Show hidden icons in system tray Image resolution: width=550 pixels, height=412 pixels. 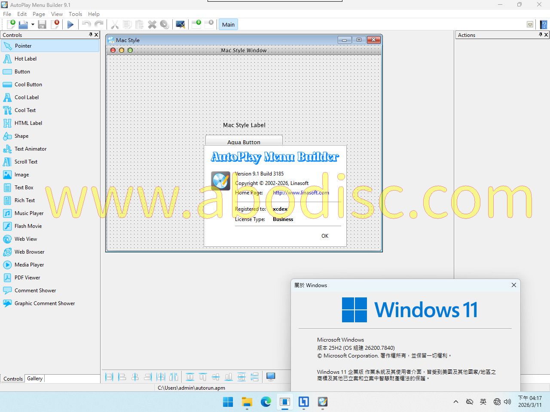click(455, 402)
